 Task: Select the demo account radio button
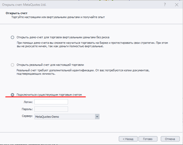click(x=12, y=37)
